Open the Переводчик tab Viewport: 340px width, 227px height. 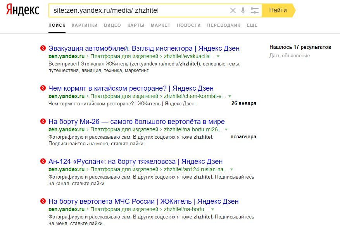[224, 25]
